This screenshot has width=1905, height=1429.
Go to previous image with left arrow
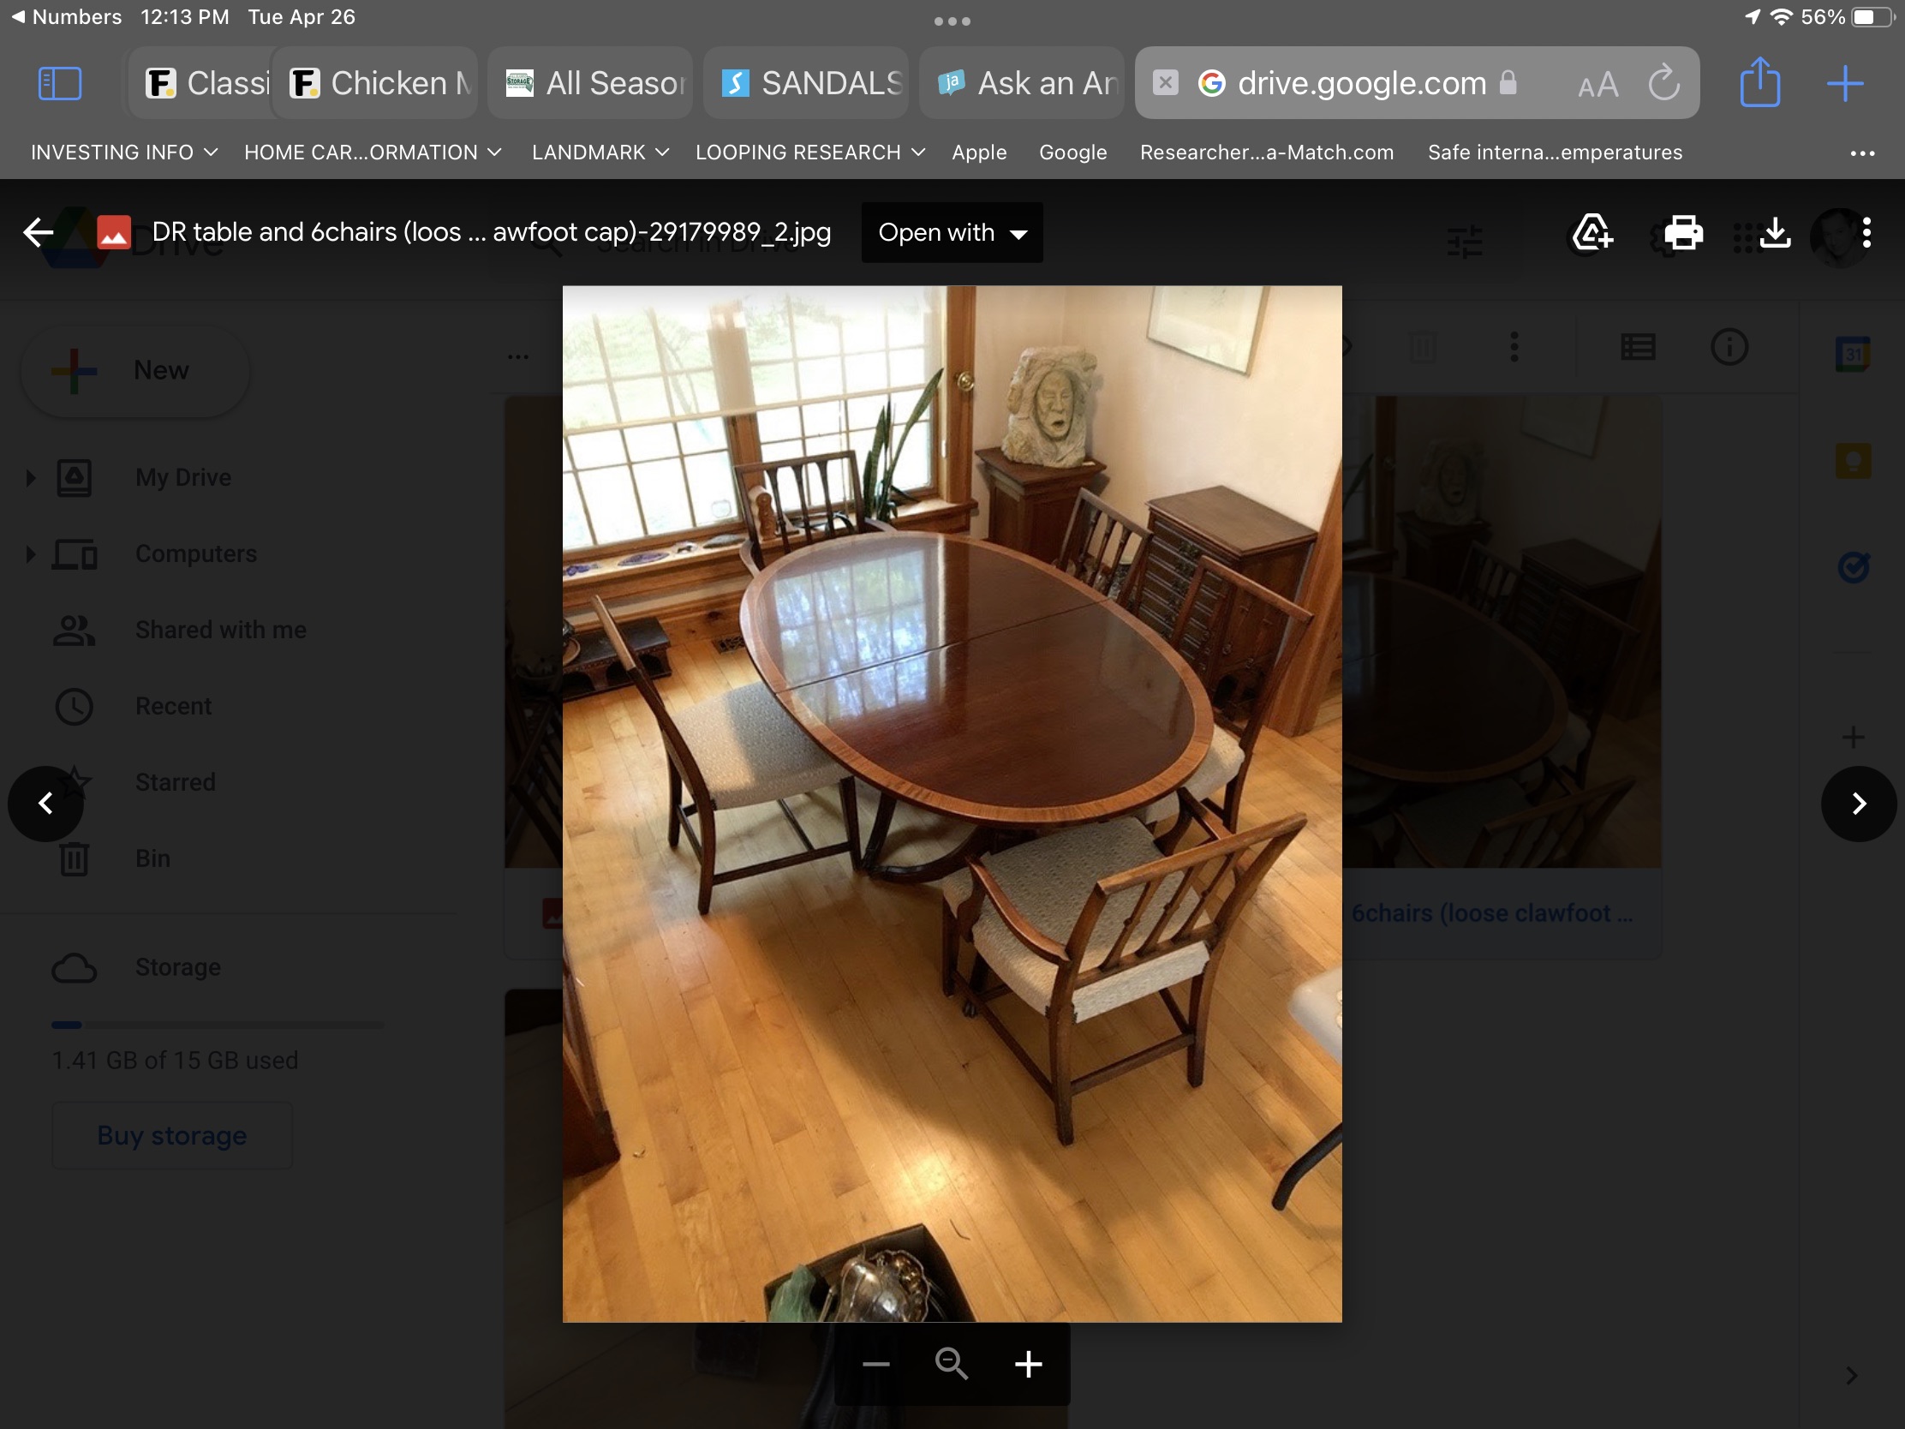(x=45, y=804)
